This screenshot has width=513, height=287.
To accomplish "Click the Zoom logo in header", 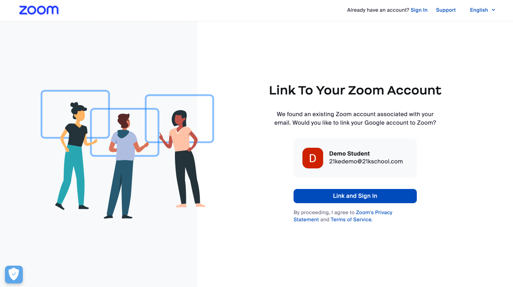I will click(39, 10).
